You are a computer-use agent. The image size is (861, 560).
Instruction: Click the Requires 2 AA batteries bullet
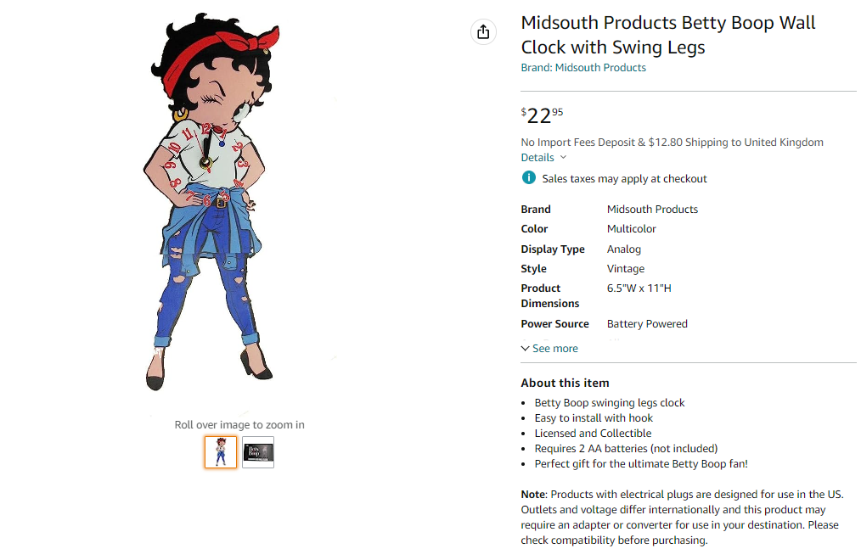click(x=626, y=449)
